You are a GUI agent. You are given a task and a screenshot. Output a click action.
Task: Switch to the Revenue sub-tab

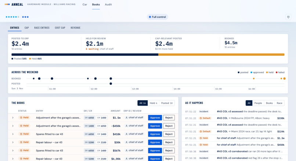coord(76,28)
